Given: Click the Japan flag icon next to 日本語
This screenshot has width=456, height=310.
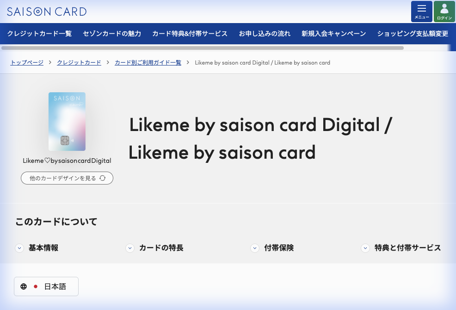Looking at the screenshot, I should (36, 286).
